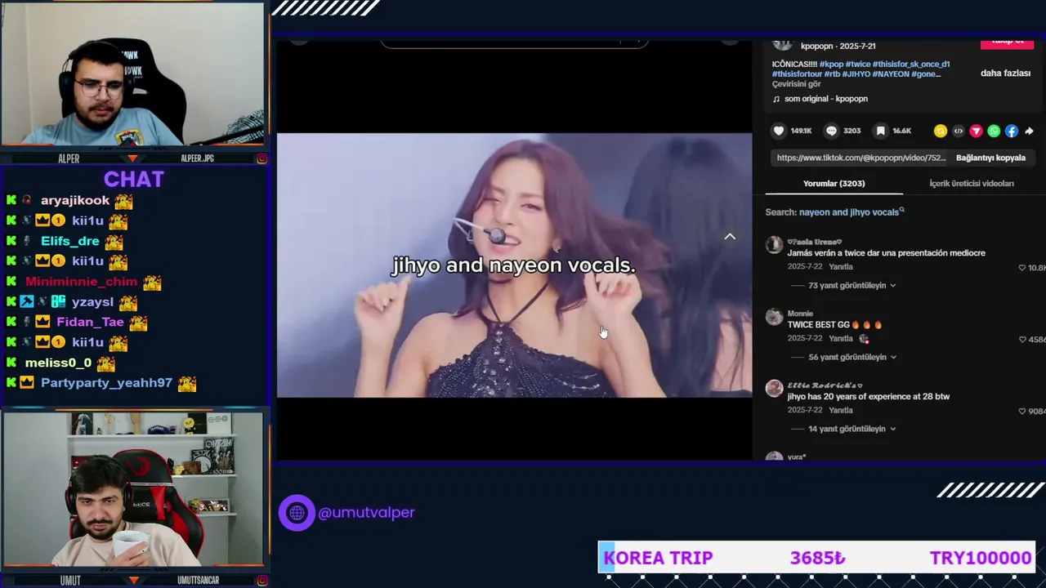Click the playing TikTok video
This screenshot has height=588, width=1046.
[514, 265]
